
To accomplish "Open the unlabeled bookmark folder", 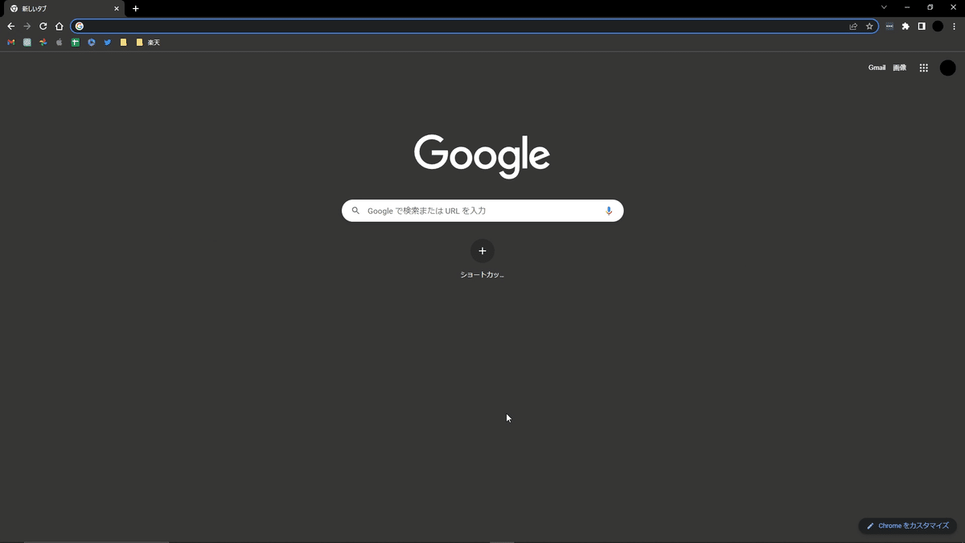I will 124,43.
